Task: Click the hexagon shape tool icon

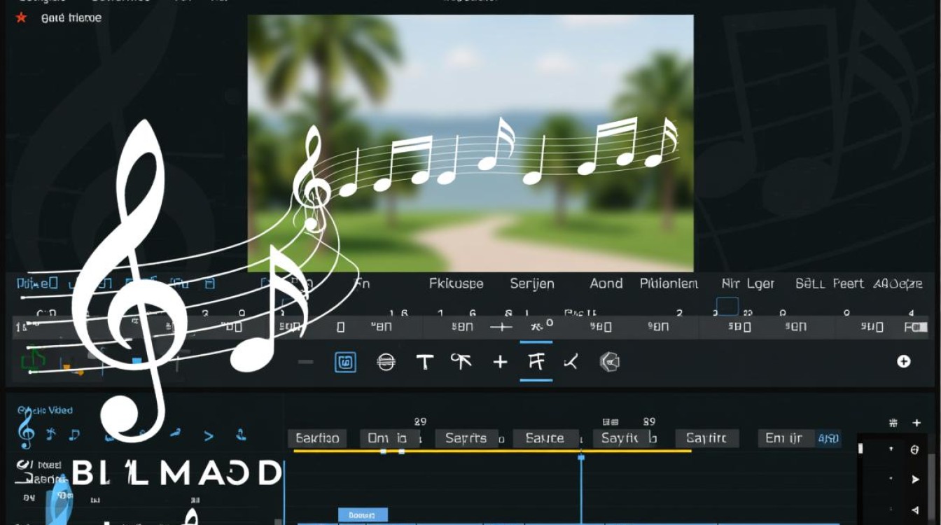Action: pyautogui.click(x=610, y=362)
